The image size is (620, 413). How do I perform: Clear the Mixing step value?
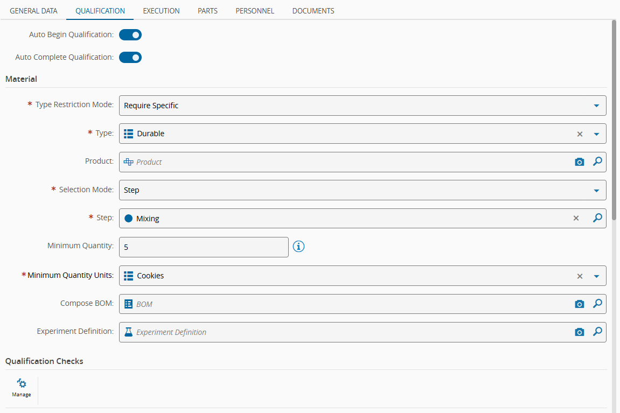pos(576,218)
